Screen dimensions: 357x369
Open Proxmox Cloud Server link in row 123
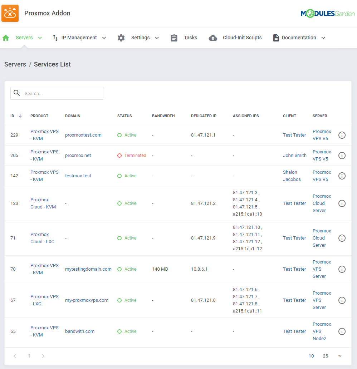tap(322, 203)
